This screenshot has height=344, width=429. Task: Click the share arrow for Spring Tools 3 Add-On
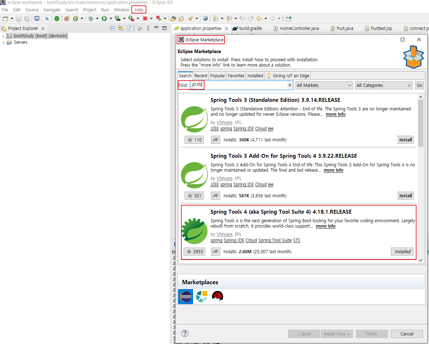[216, 196]
